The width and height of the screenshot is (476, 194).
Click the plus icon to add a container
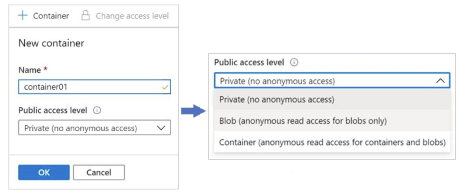[x=23, y=16]
